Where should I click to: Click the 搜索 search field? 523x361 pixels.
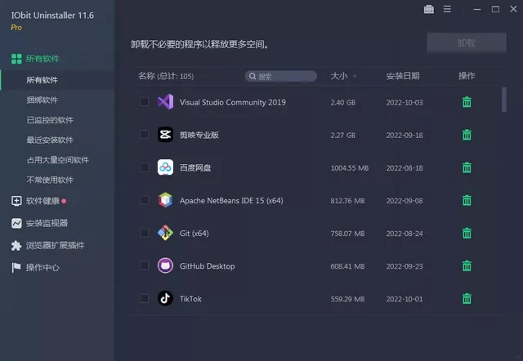click(281, 76)
